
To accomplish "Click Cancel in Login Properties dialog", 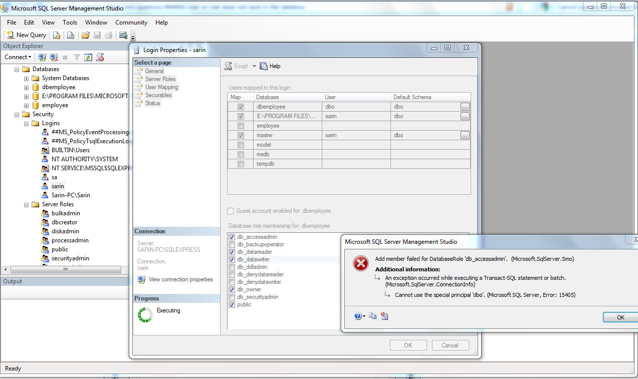I will pyautogui.click(x=450, y=345).
